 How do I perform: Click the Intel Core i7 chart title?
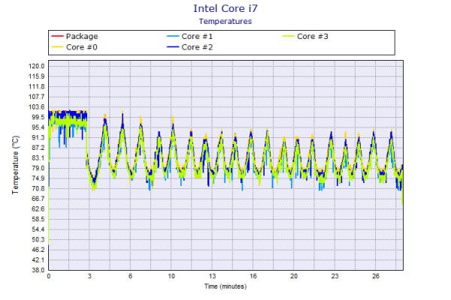coord(225,8)
